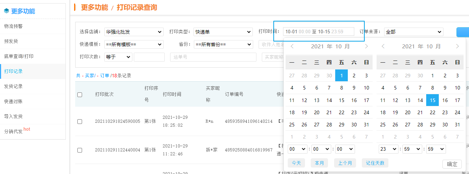Click the 运单号 input field

tap(213, 57)
